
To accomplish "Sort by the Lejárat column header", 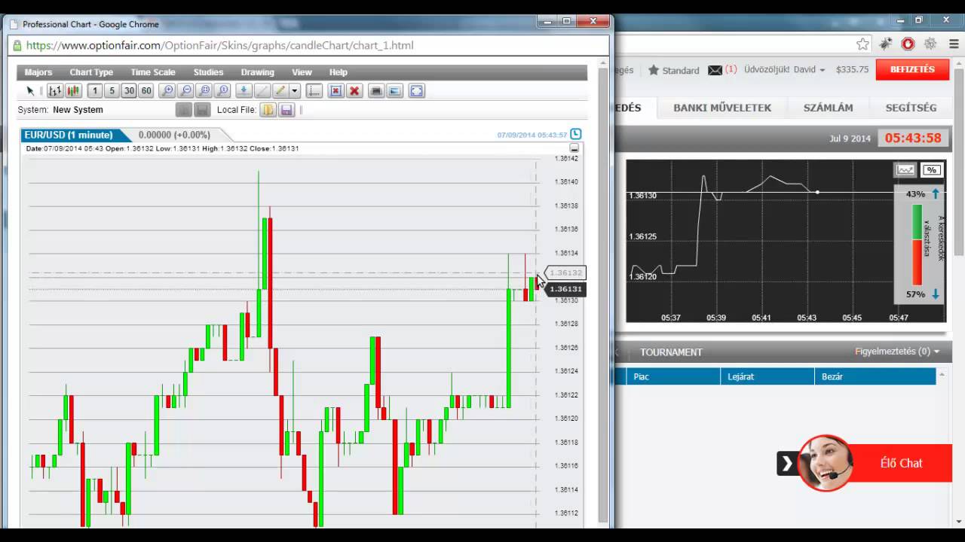I will (x=767, y=376).
